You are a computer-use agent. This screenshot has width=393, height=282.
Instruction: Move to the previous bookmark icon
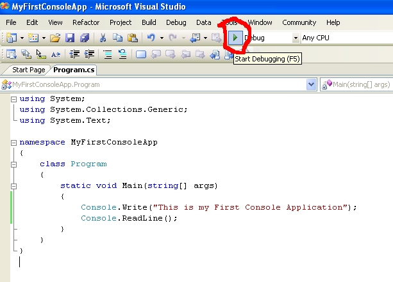click(x=156, y=54)
